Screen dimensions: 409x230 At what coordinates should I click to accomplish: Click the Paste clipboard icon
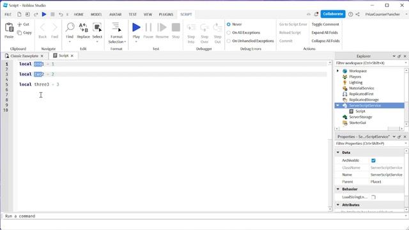pyautogui.click(x=9, y=27)
